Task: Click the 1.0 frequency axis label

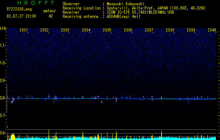Action: [3, 63]
